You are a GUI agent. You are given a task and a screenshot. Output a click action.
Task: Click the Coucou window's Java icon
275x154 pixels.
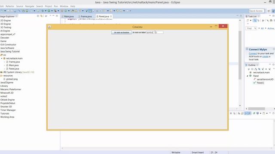pos(49,27)
